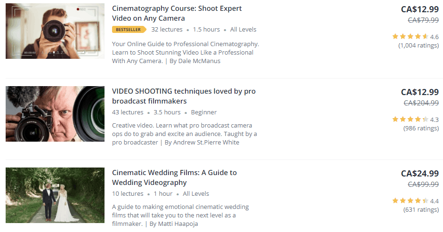Click the By Matti Haapoja description text
This screenshot has height=232, width=443.
click(x=174, y=224)
